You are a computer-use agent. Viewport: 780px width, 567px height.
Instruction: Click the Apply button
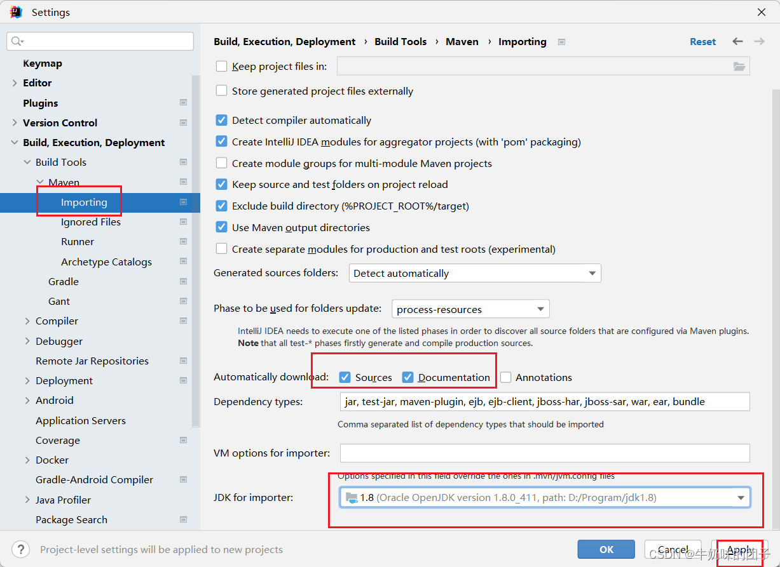point(740,549)
